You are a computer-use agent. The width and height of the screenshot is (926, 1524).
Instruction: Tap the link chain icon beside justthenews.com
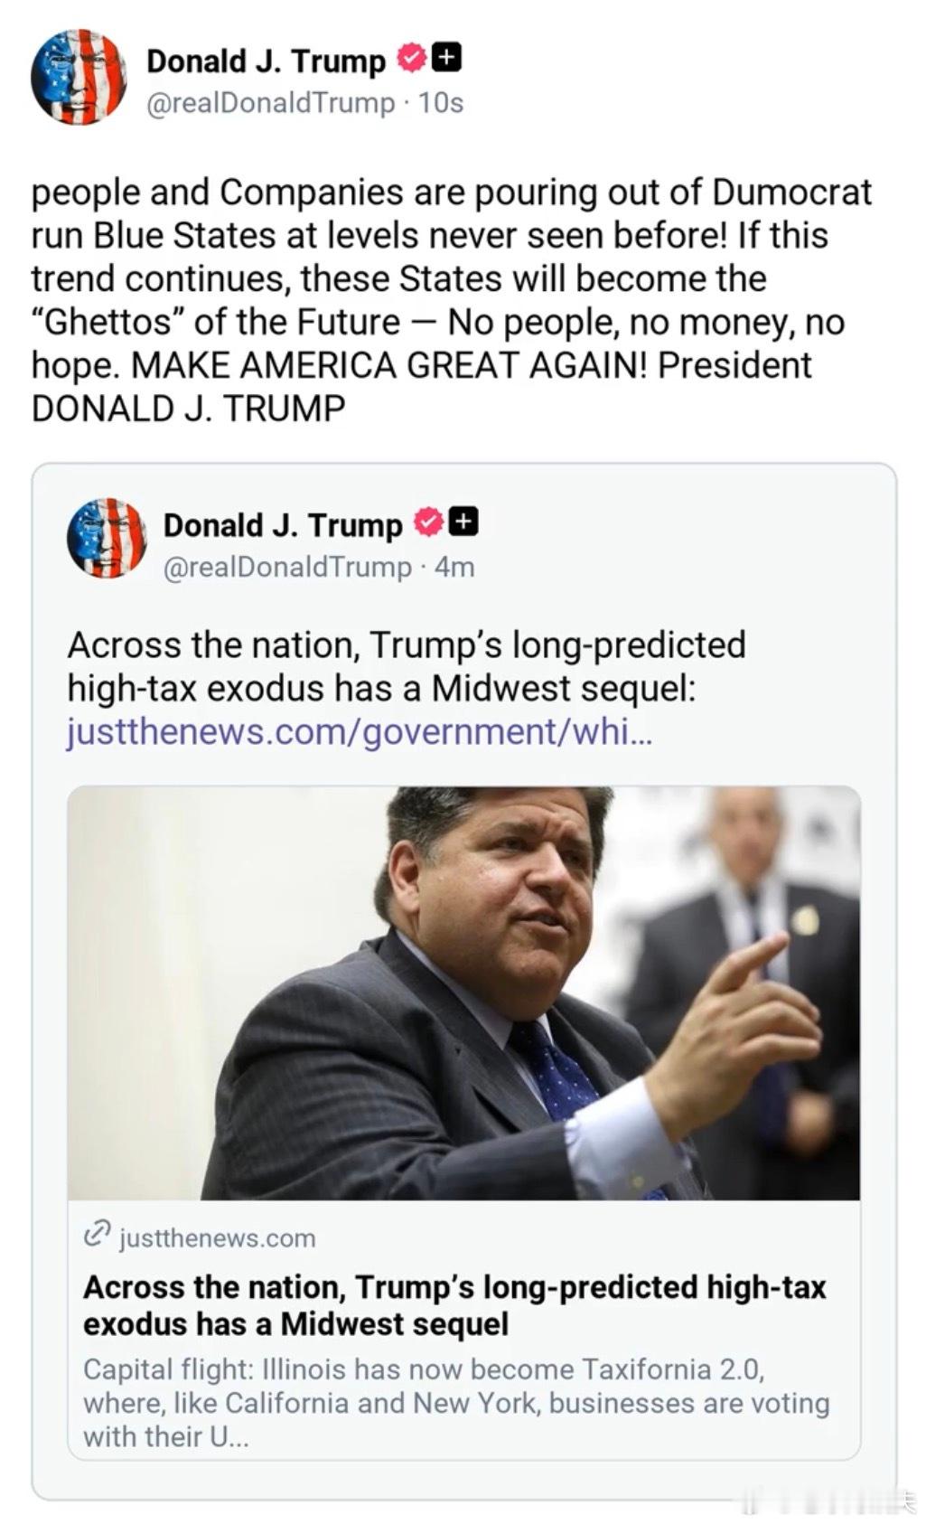pyautogui.click(x=96, y=1236)
